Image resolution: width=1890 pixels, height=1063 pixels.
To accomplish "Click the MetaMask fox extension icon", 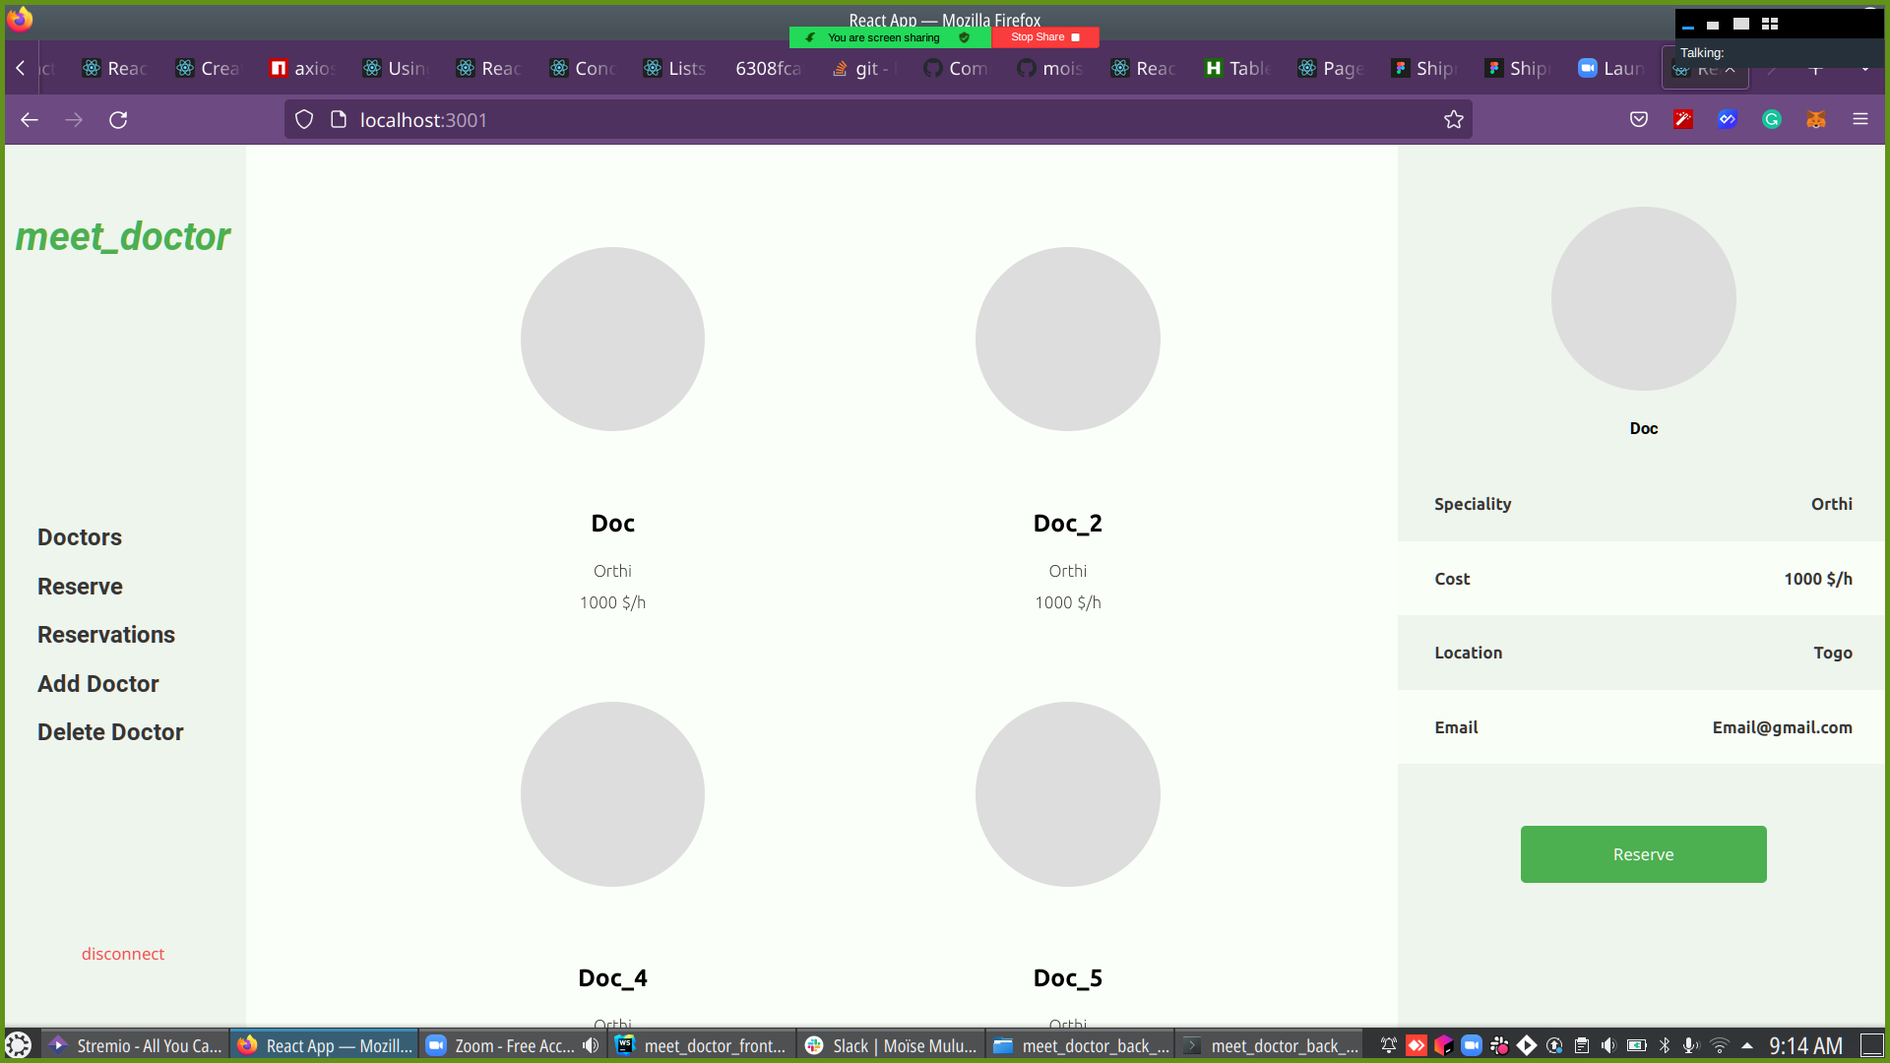I will pyautogui.click(x=1815, y=120).
